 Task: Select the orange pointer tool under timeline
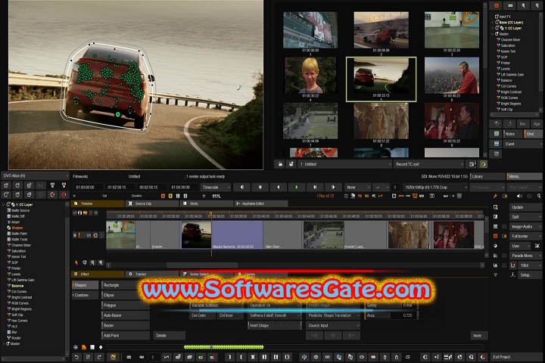[76, 262]
